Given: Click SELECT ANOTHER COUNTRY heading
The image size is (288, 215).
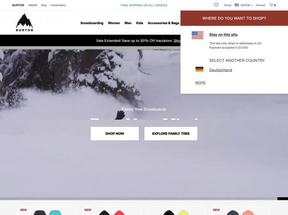Looking at the screenshot, I should (237, 60).
